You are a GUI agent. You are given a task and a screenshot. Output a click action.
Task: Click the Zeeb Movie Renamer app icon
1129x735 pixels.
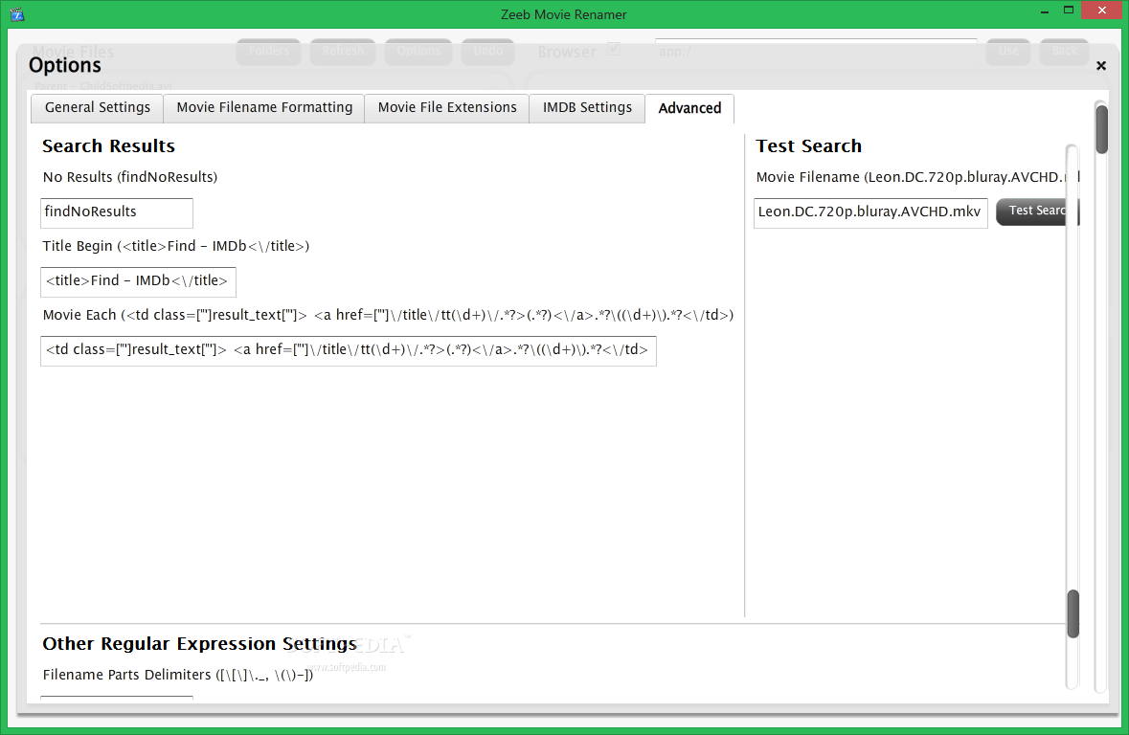point(17,13)
